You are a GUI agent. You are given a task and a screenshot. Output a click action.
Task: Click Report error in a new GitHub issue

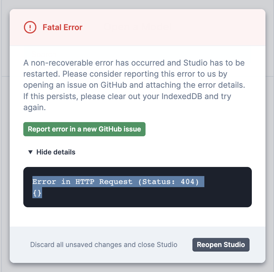pyautogui.click(x=84, y=129)
